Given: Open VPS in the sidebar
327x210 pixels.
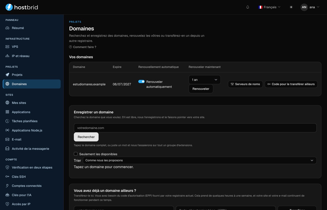Looking at the screenshot, I should (32, 47).
